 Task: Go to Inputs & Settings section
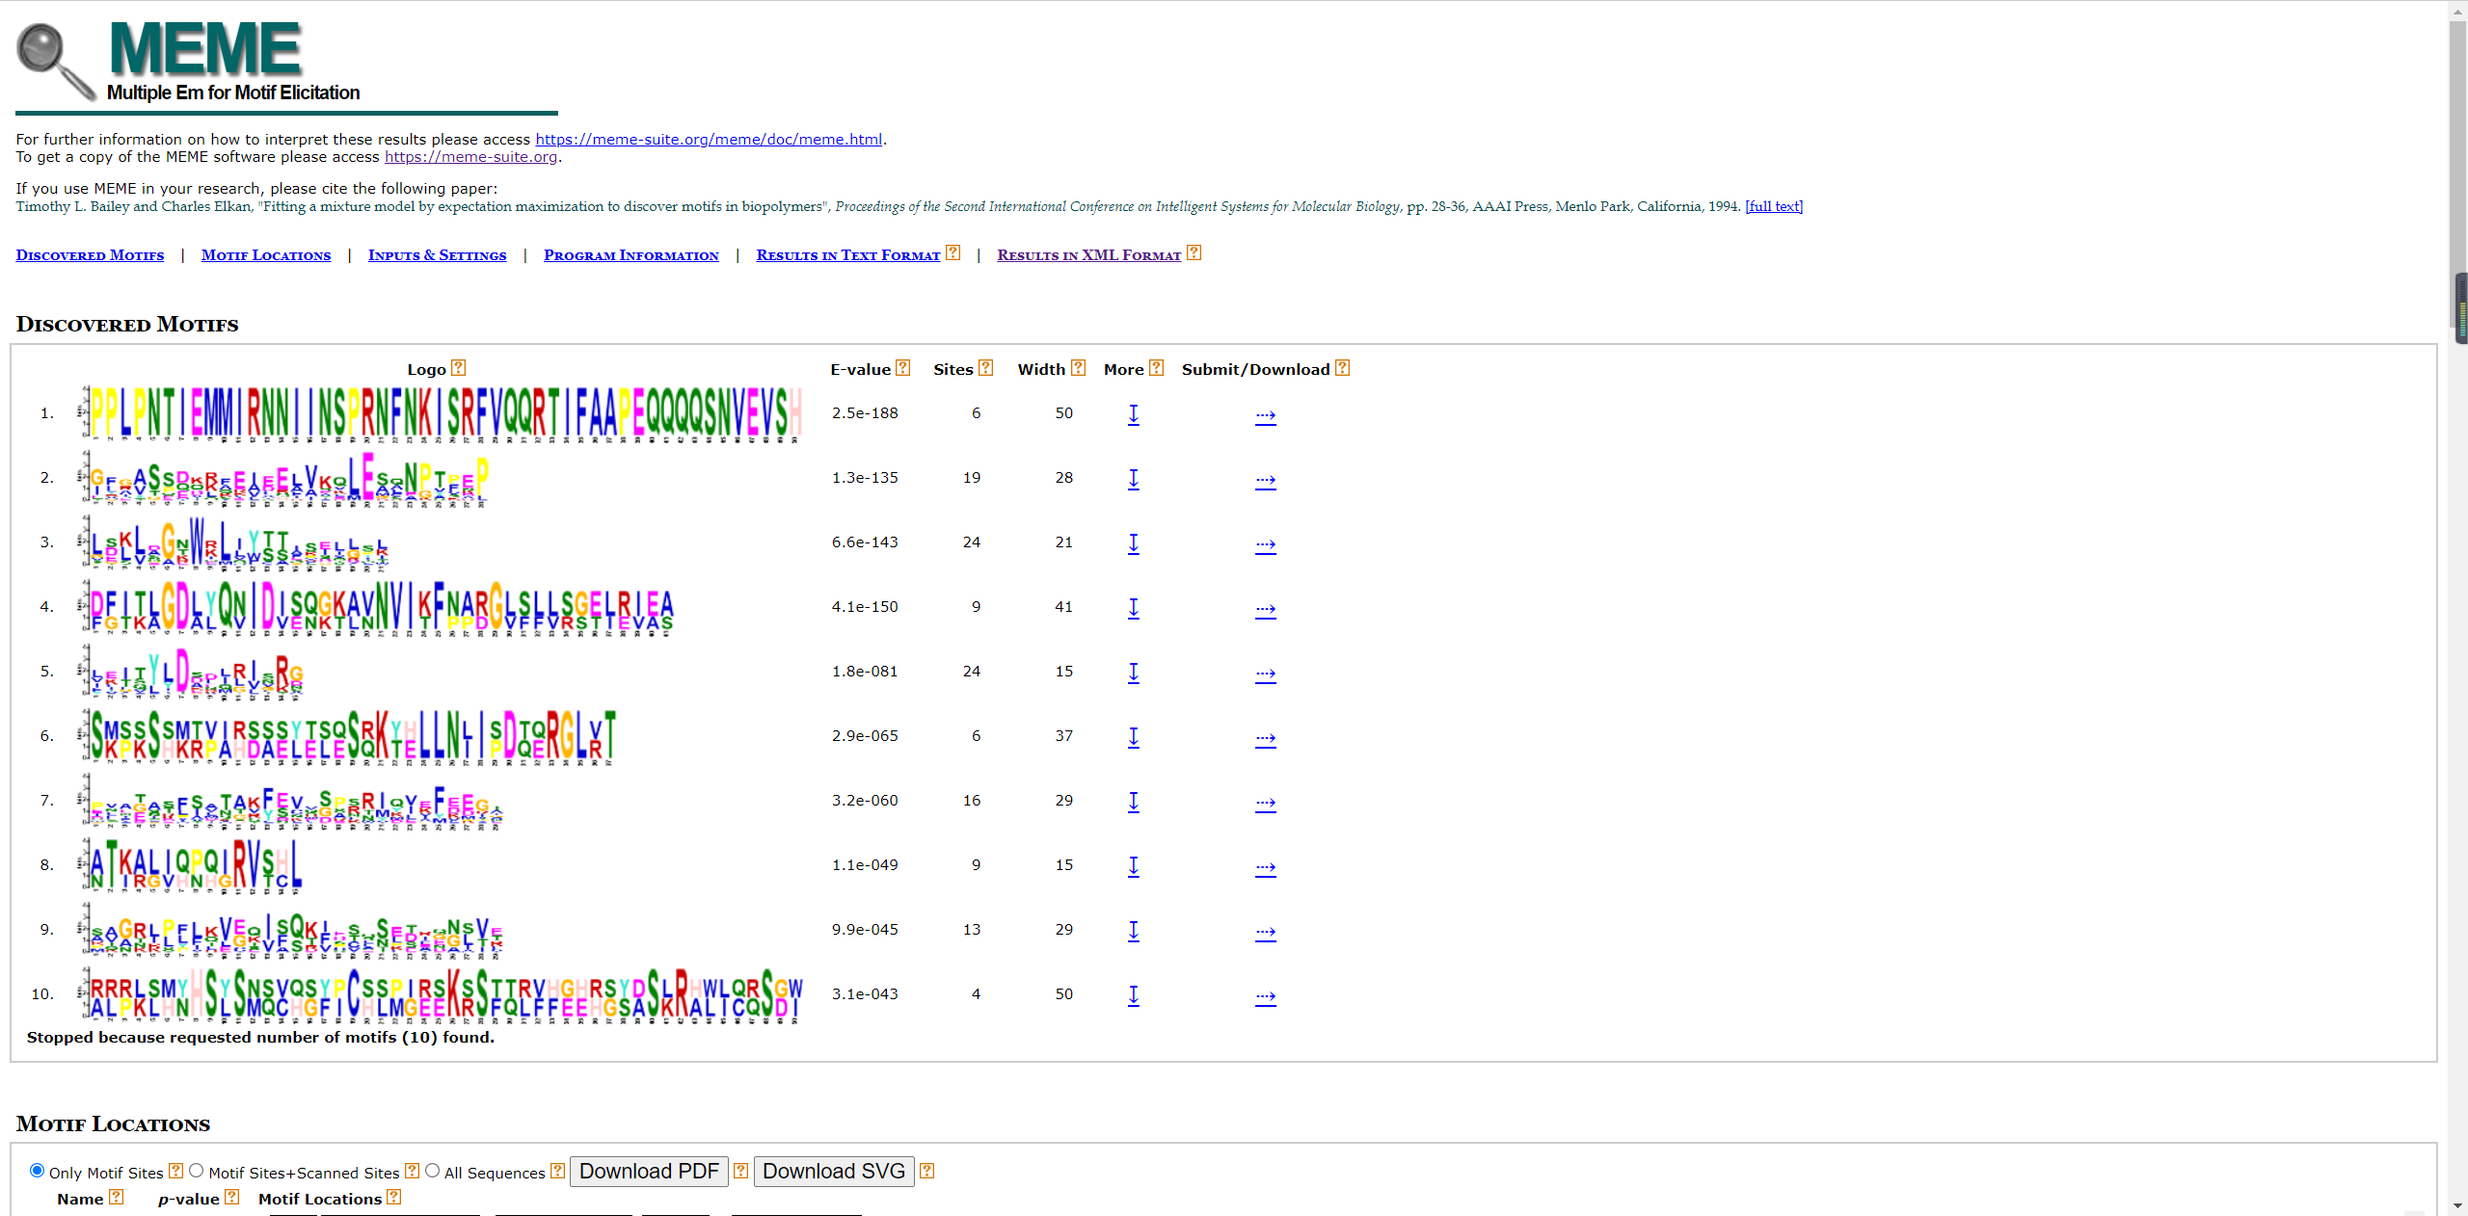437,255
